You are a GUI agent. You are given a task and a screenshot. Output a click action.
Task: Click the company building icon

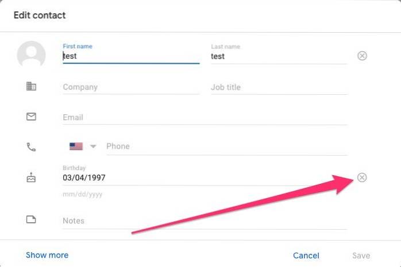31,87
